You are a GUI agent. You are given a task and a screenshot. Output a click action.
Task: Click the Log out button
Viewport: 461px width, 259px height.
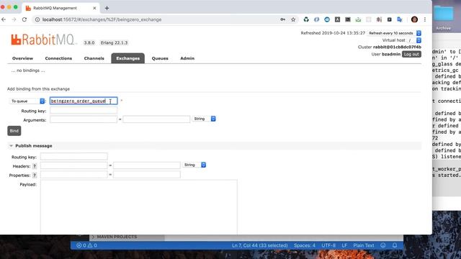pyautogui.click(x=411, y=54)
